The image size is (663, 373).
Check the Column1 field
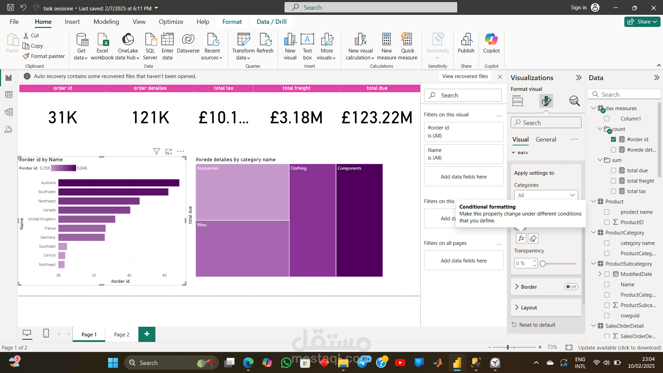click(x=607, y=119)
